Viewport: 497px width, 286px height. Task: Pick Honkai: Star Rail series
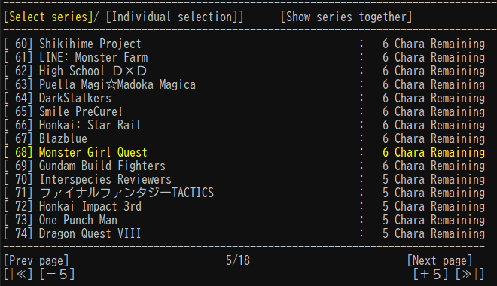point(244,125)
